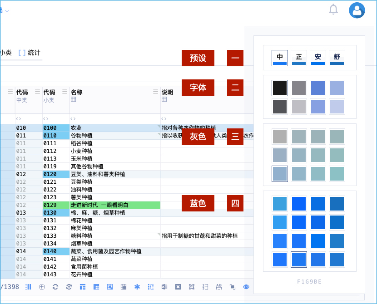Pick the black swatch in the gray palette

tap(279, 88)
